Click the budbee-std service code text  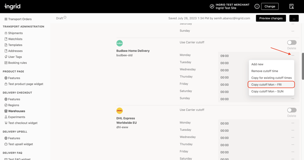point(125,55)
